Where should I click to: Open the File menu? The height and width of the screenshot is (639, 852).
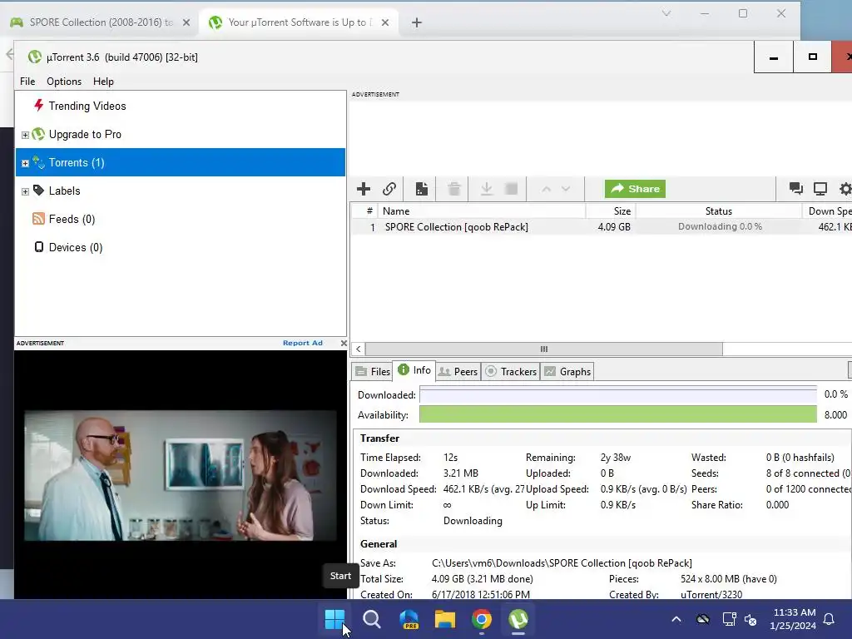[x=27, y=82]
